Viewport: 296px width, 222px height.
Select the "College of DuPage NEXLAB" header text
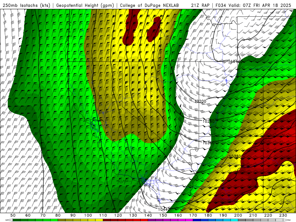(149, 5)
